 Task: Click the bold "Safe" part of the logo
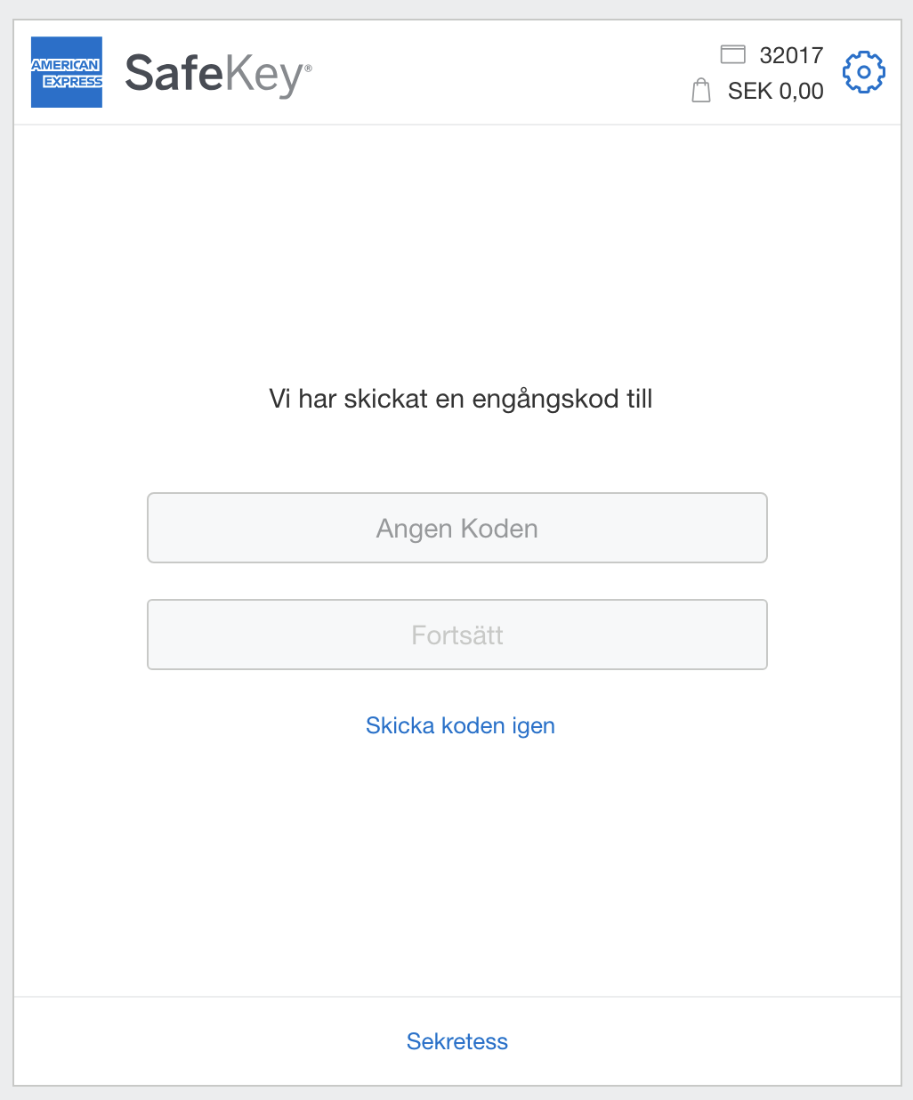(173, 73)
